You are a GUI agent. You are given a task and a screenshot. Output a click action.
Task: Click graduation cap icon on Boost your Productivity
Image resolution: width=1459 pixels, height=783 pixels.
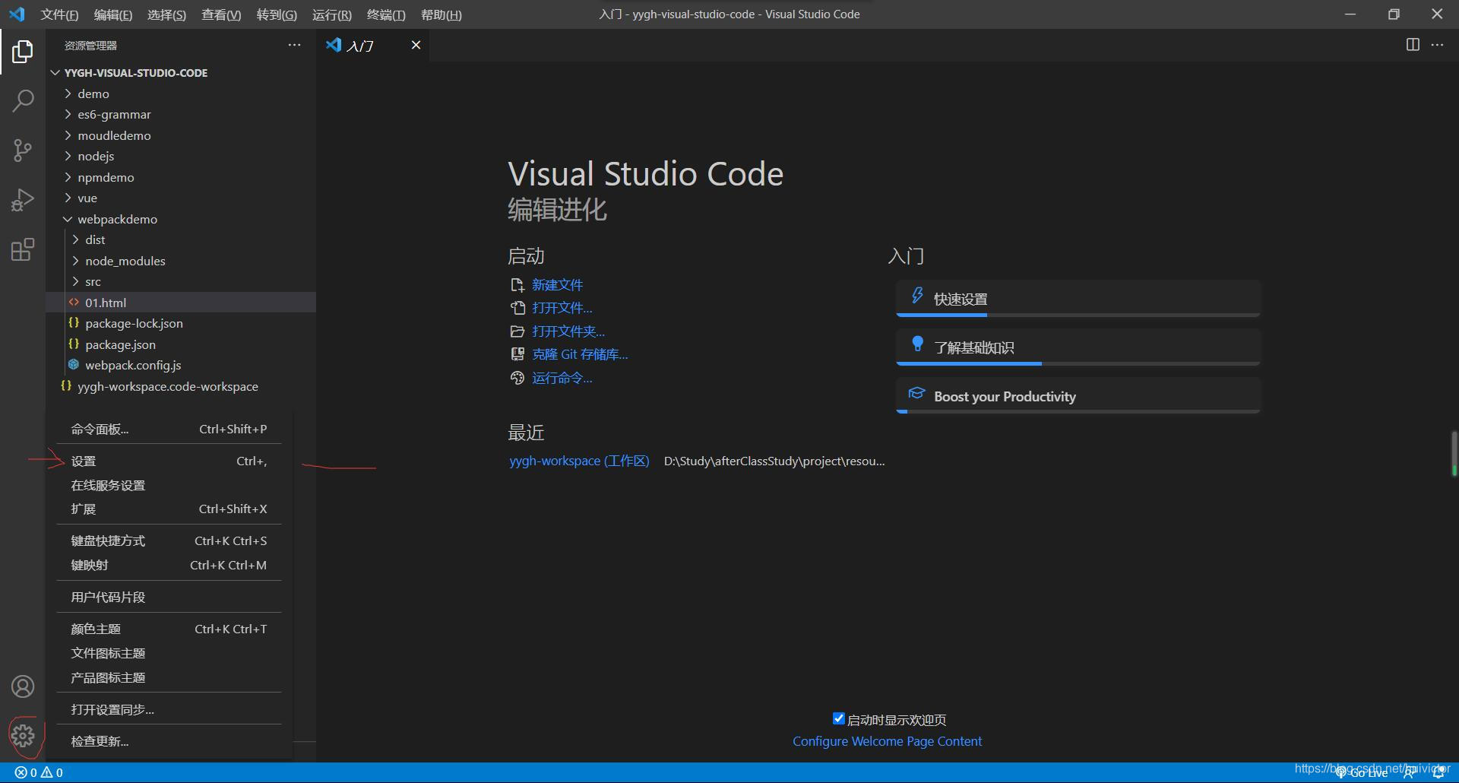click(916, 394)
